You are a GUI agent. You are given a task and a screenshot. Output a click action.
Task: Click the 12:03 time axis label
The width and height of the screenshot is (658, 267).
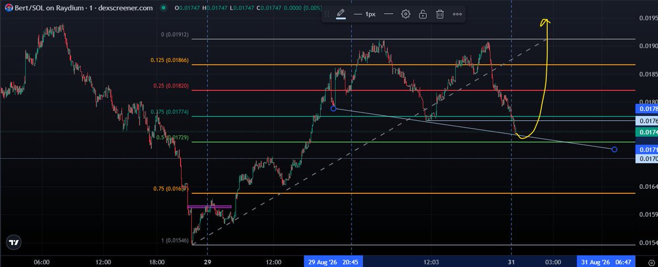coord(432,262)
